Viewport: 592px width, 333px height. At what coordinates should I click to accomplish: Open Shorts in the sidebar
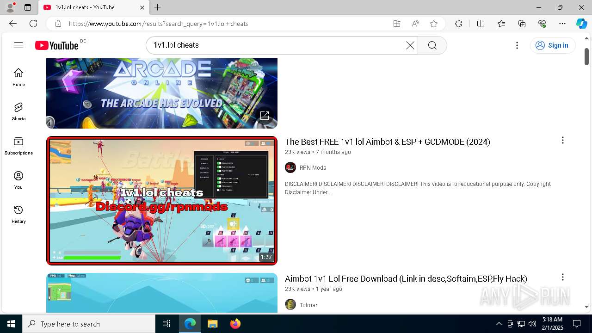click(x=18, y=111)
